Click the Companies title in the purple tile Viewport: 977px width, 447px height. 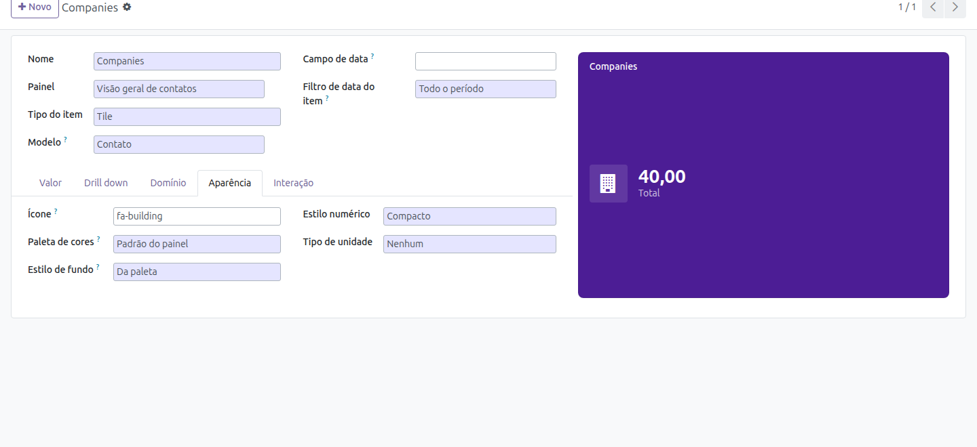click(613, 66)
